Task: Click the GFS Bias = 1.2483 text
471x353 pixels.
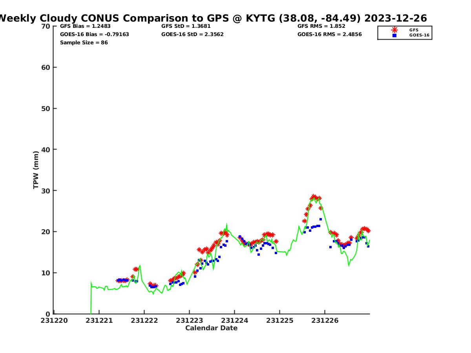Action: pyautogui.click(x=85, y=26)
